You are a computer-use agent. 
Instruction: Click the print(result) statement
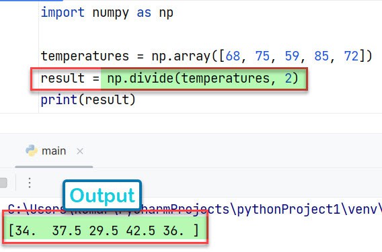[88, 100]
